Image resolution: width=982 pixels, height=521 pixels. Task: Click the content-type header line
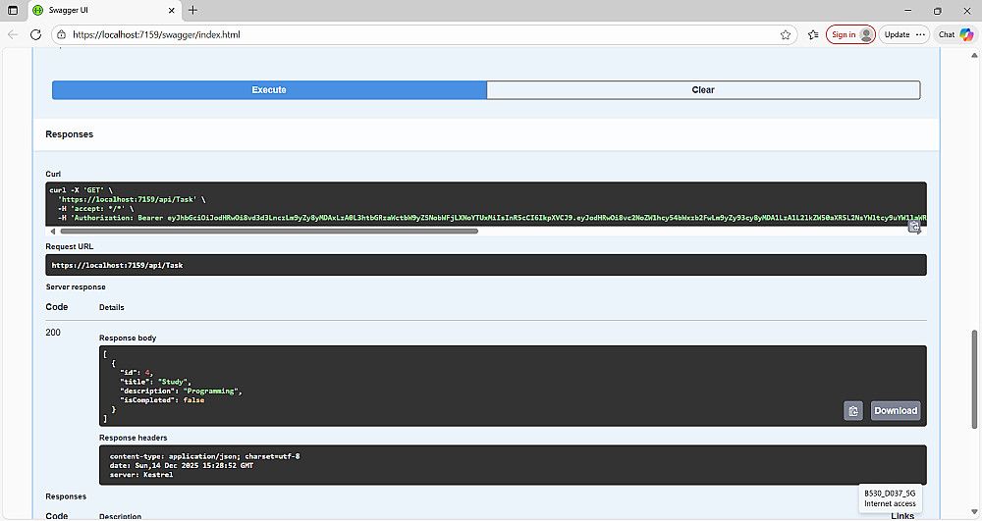click(205, 456)
